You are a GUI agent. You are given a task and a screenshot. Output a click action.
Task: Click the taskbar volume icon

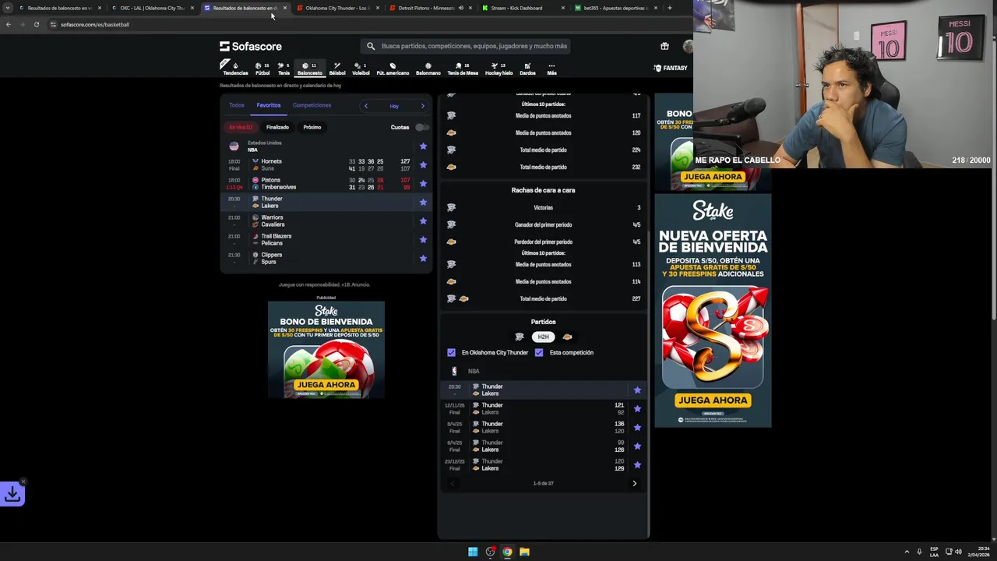958,552
